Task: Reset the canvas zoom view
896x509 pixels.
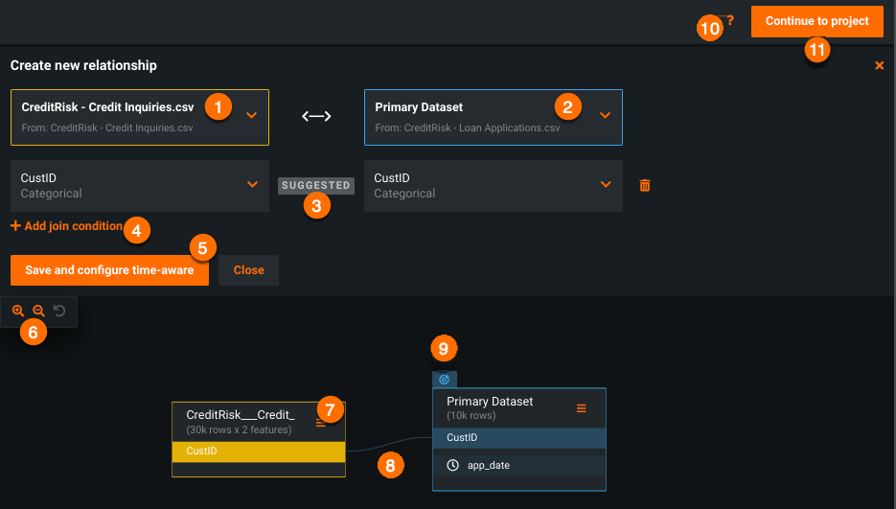Action: pyautogui.click(x=59, y=311)
